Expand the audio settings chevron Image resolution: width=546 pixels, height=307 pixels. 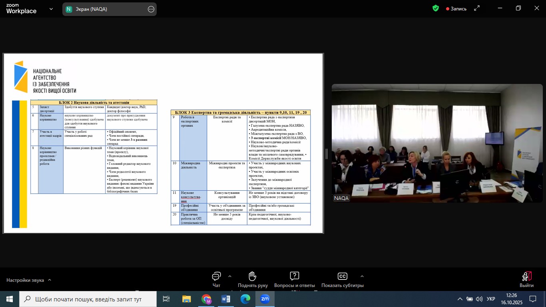click(x=50, y=280)
